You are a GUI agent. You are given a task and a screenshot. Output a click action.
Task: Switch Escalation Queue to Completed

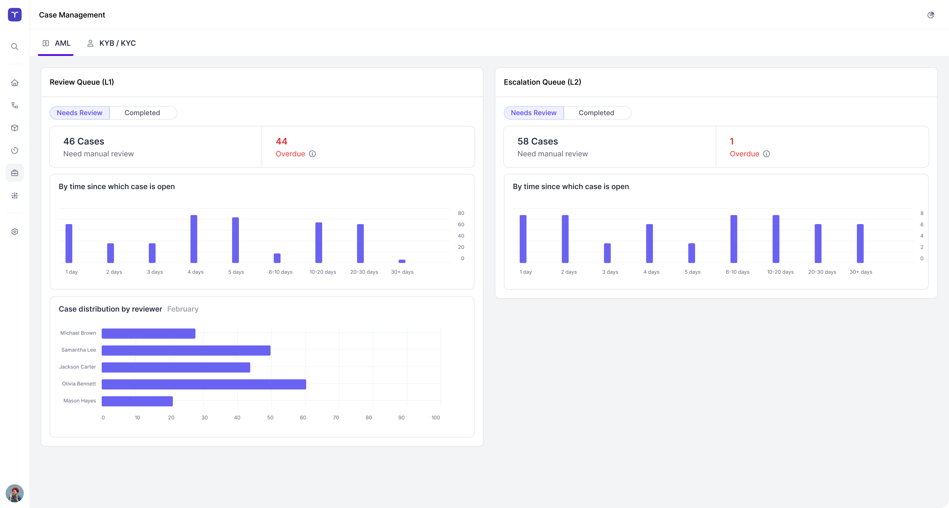click(x=596, y=113)
